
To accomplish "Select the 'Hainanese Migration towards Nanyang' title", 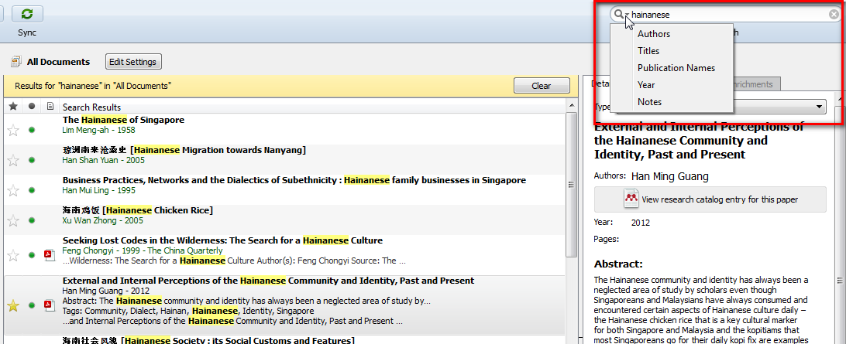I will pos(184,150).
